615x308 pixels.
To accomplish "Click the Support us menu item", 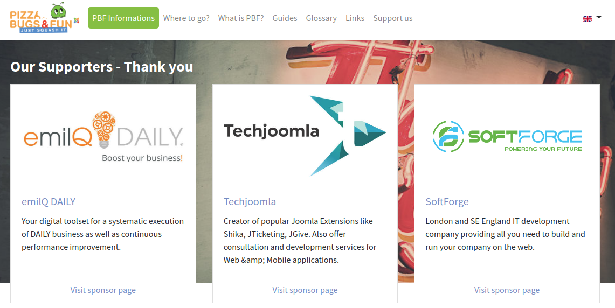I will coord(393,18).
